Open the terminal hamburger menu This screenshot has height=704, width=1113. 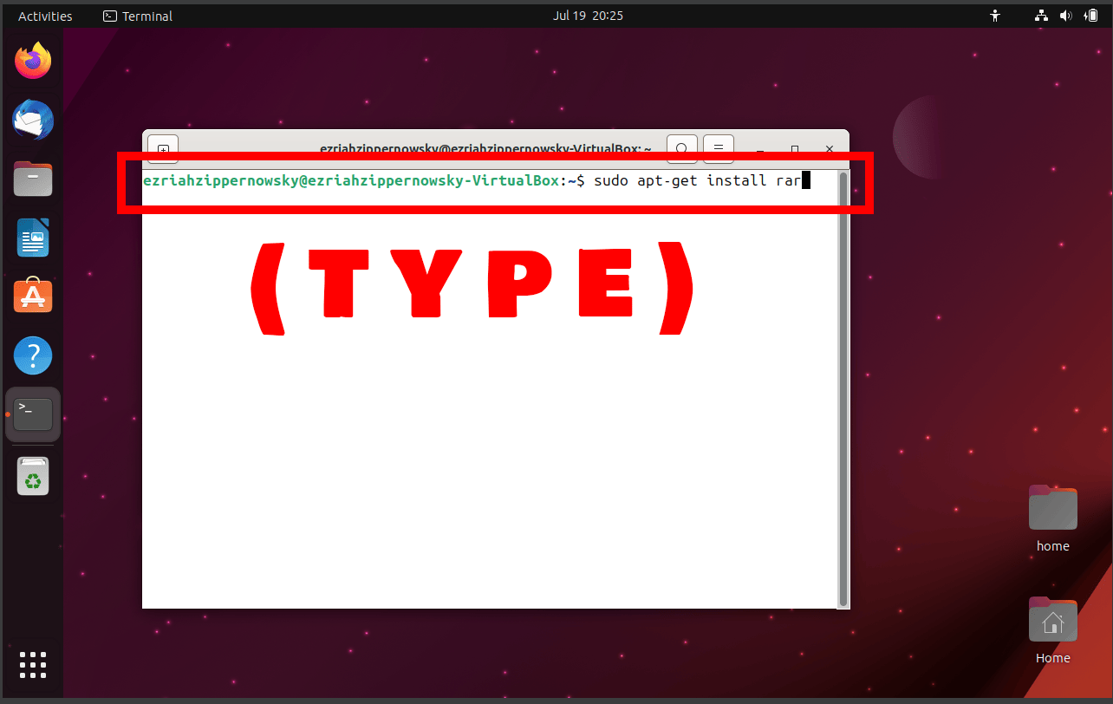(718, 148)
